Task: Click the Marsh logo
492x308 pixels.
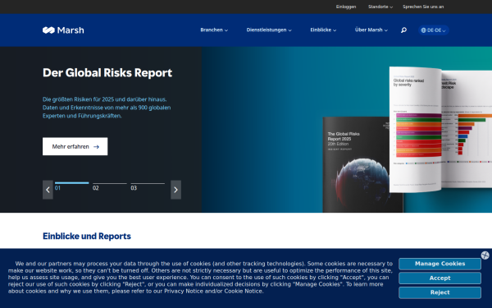Action: click(63, 30)
